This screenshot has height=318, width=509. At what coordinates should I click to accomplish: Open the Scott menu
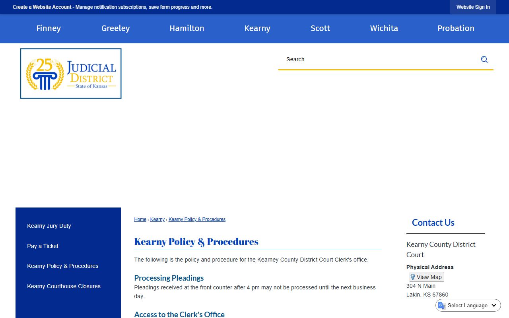coord(321,28)
